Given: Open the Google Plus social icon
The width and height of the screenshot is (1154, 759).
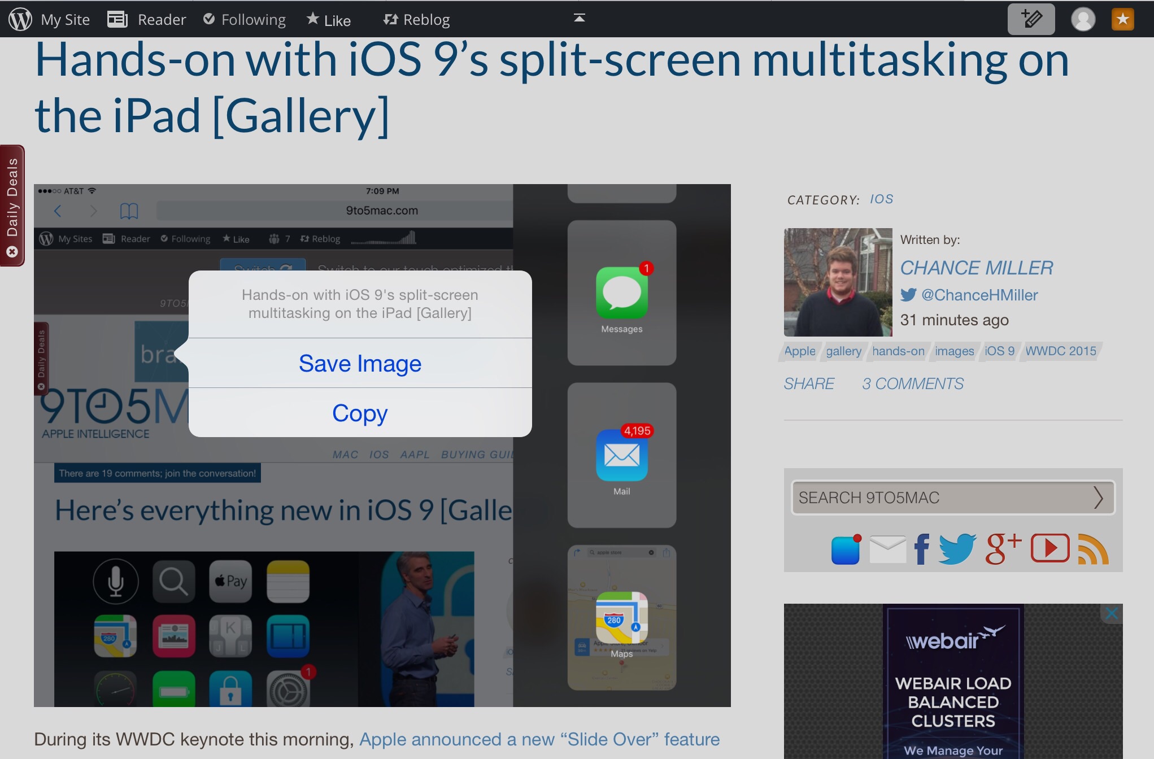Looking at the screenshot, I should [x=1003, y=548].
